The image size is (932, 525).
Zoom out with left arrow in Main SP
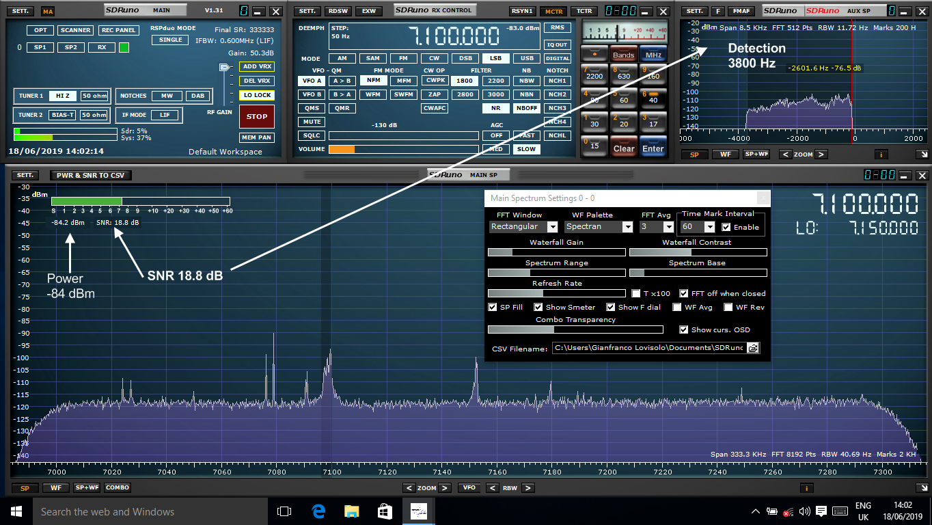pyautogui.click(x=409, y=488)
